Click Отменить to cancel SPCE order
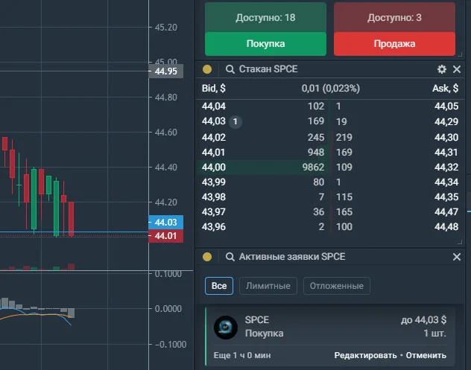Viewport: 471px width, 370px height. 426,355
